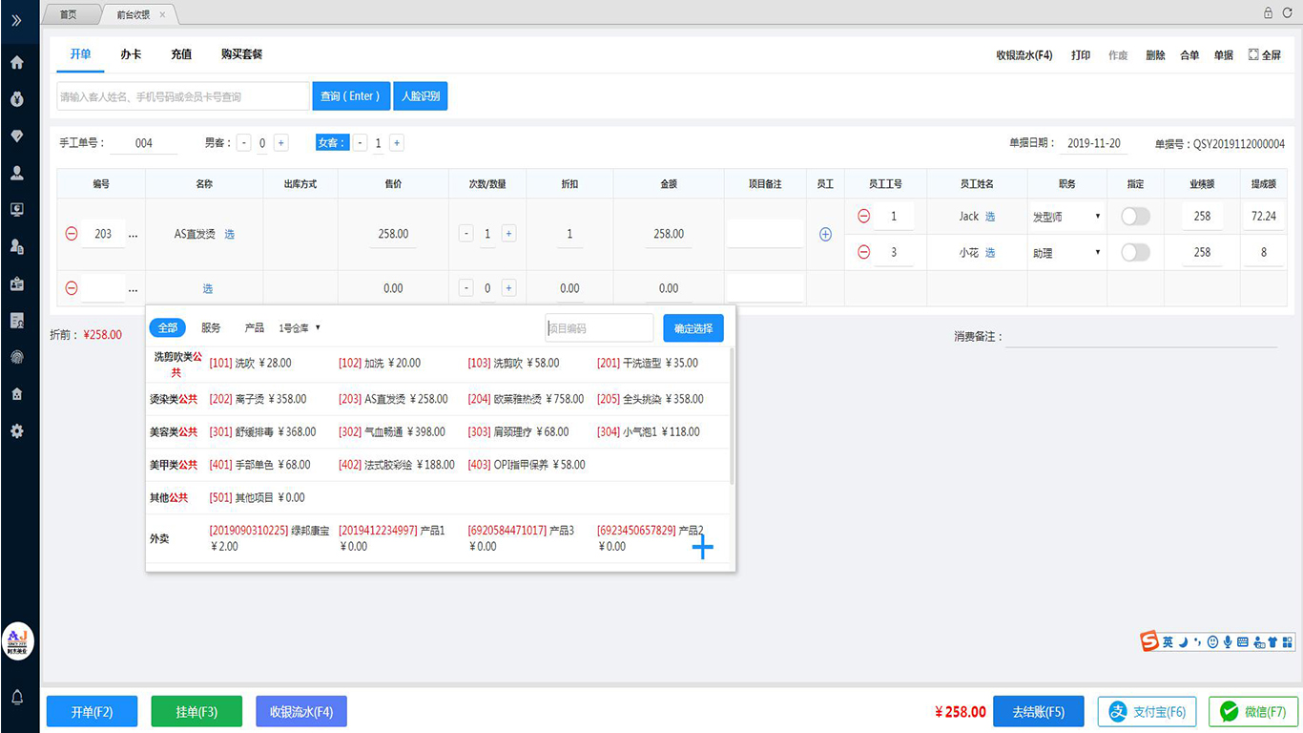Click the refresh icon at top right
The height and width of the screenshot is (733, 1303).
pyautogui.click(x=1287, y=13)
